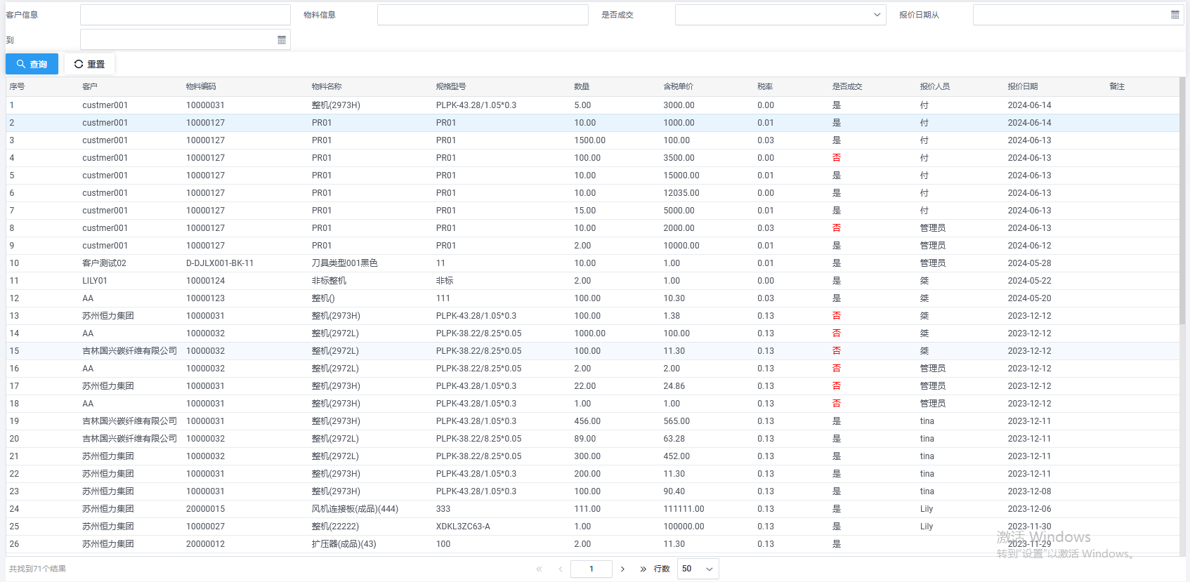Image resolution: width=1190 pixels, height=582 pixels.
Task: Click the 物料编码 column header
Action: coord(201,86)
